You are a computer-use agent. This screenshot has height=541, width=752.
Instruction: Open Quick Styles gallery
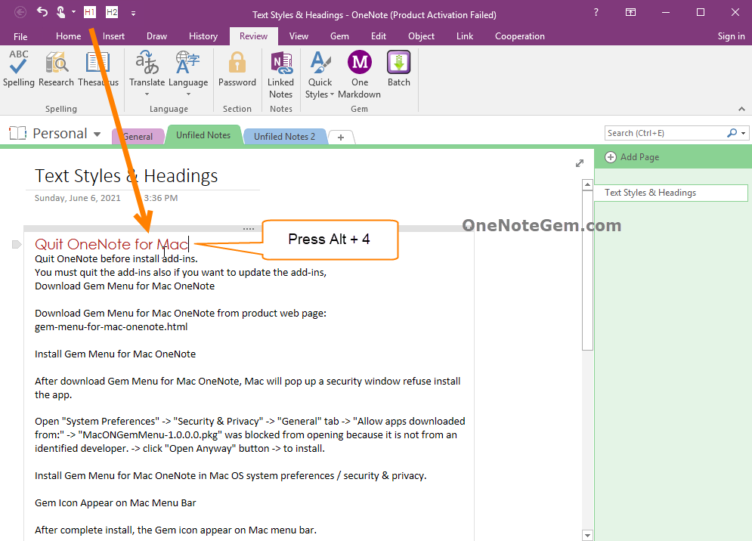click(x=320, y=74)
